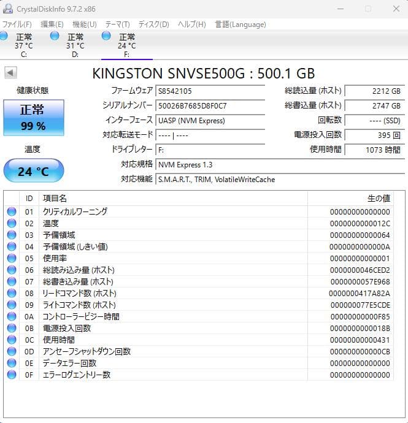The width and height of the screenshot is (408, 423).
Task: Click the power on hours value 1073 時間
Action: pos(374,150)
